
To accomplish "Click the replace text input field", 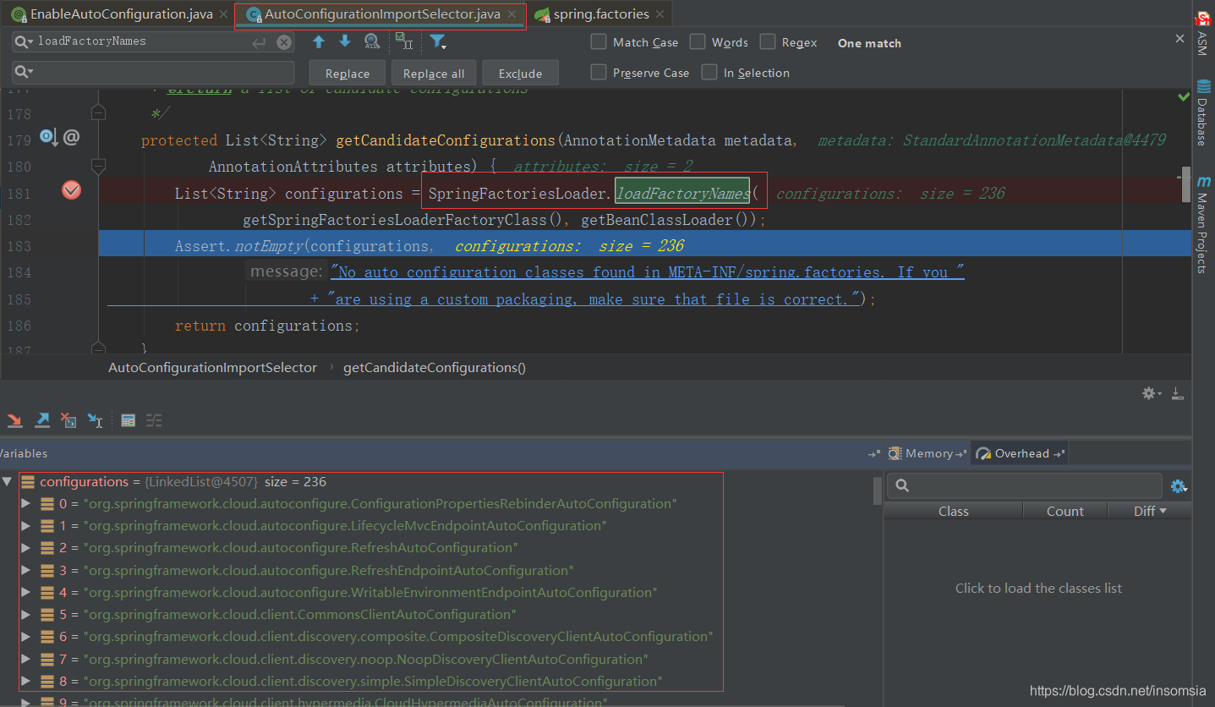I will pos(153,72).
